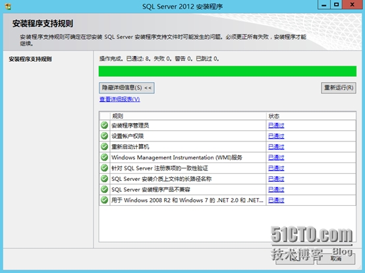This screenshot has height=273, width=365.
Task: Select 安装程序支持规则 step in left pane
Action: (30, 59)
